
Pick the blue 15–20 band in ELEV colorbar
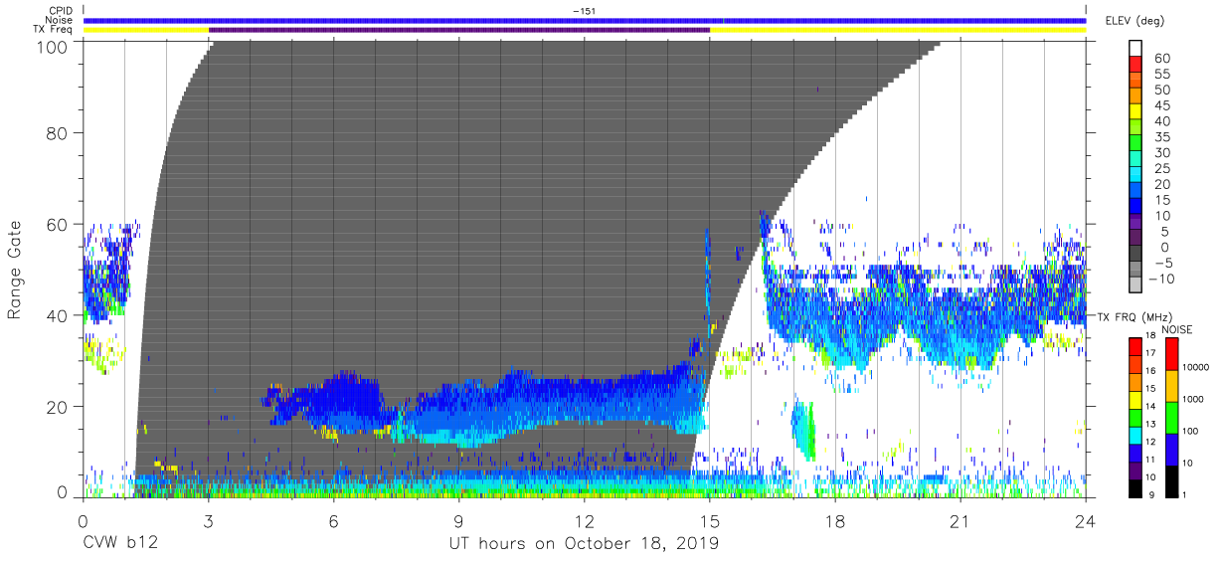(1135, 192)
